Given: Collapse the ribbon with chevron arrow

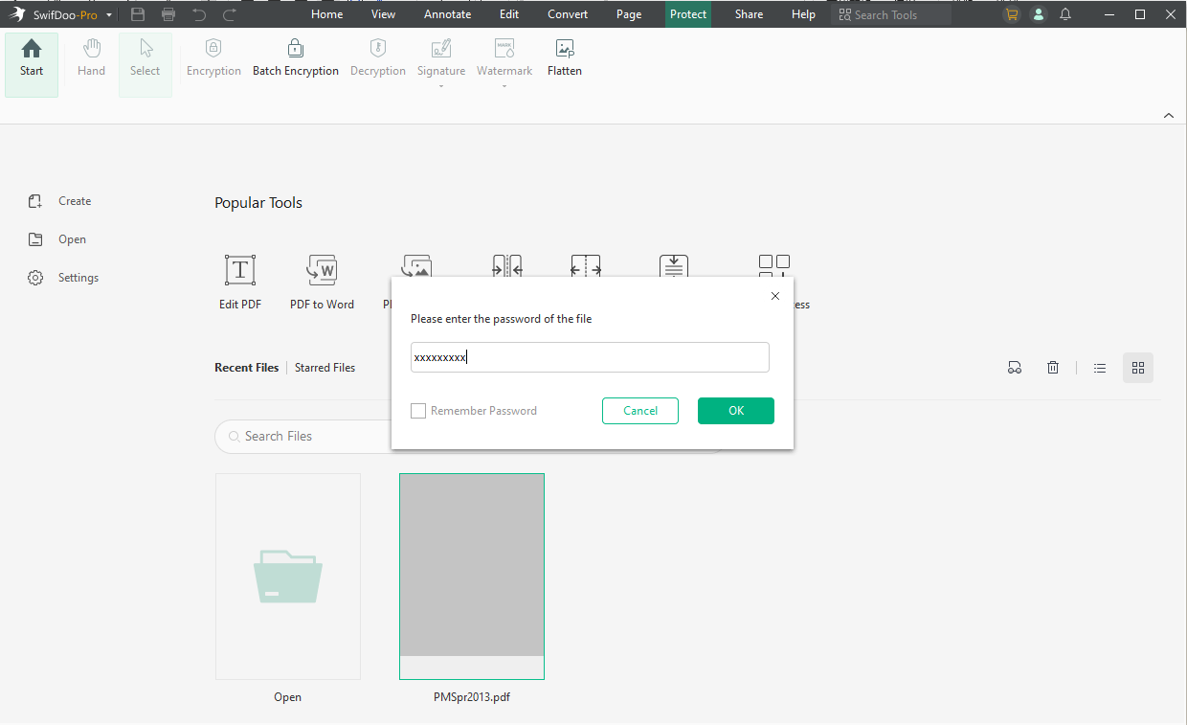Looking at the screenshot, I should (x=1168, y=116).
